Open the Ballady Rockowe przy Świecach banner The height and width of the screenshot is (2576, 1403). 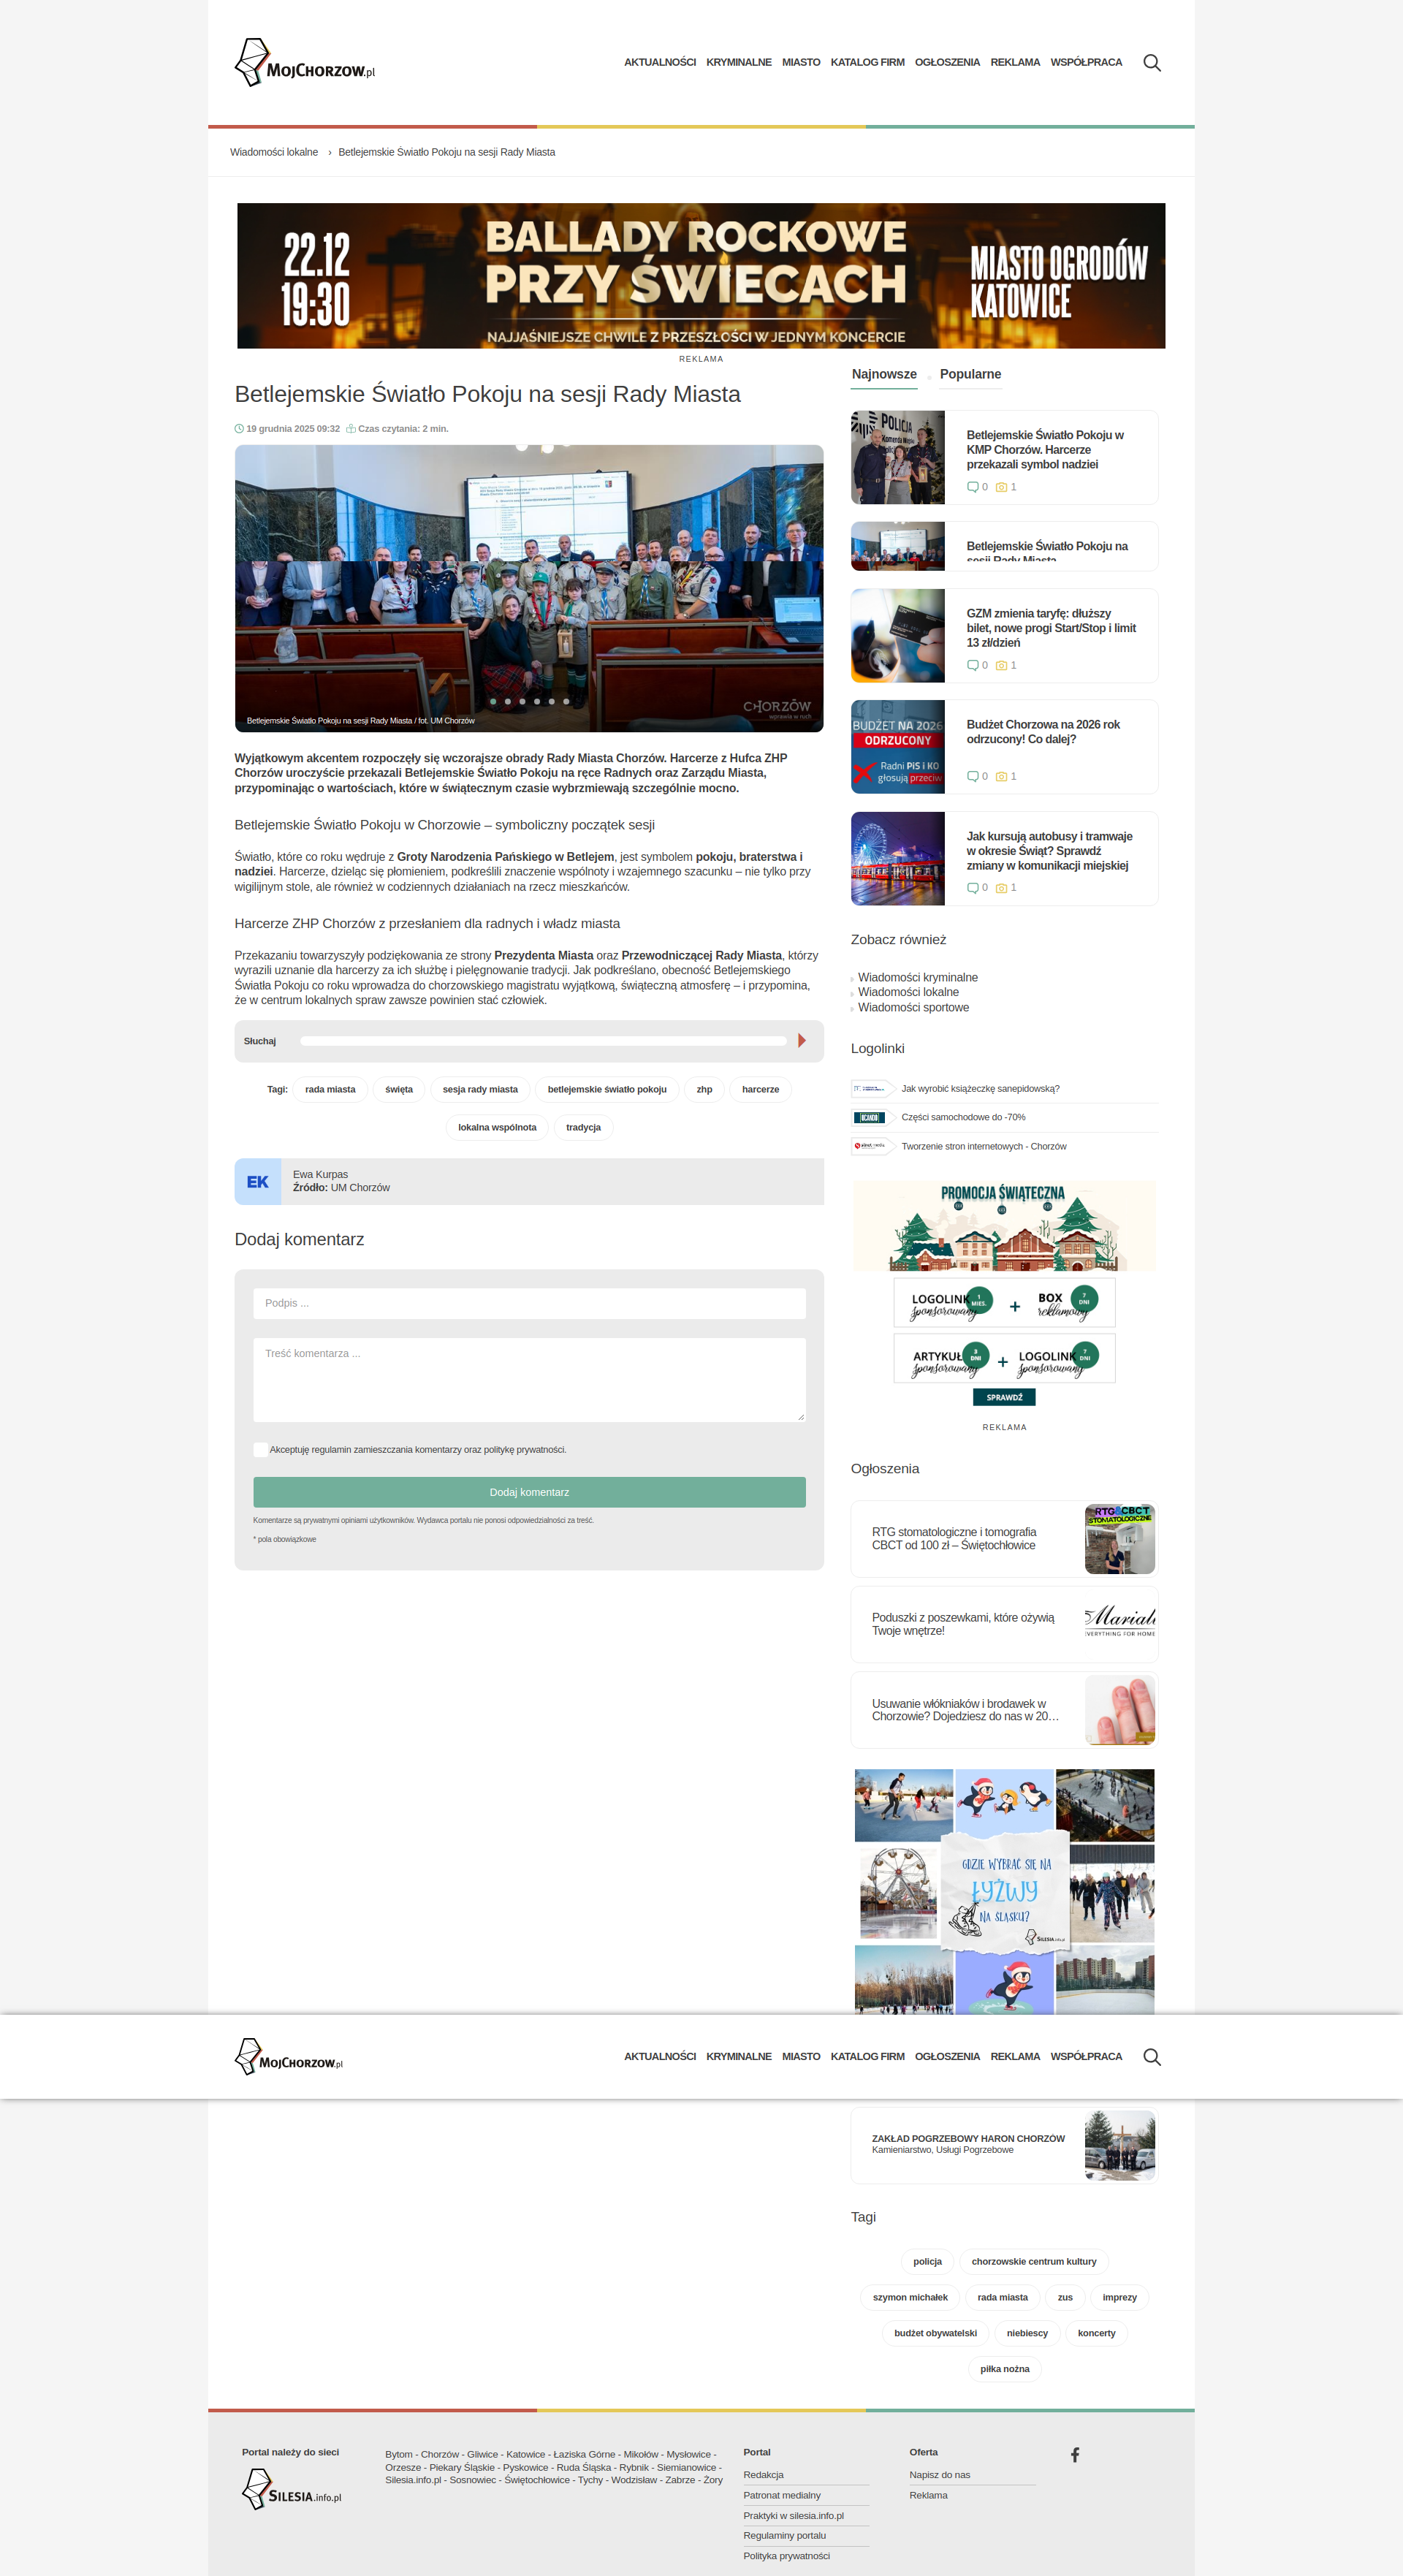coord(700,276)
